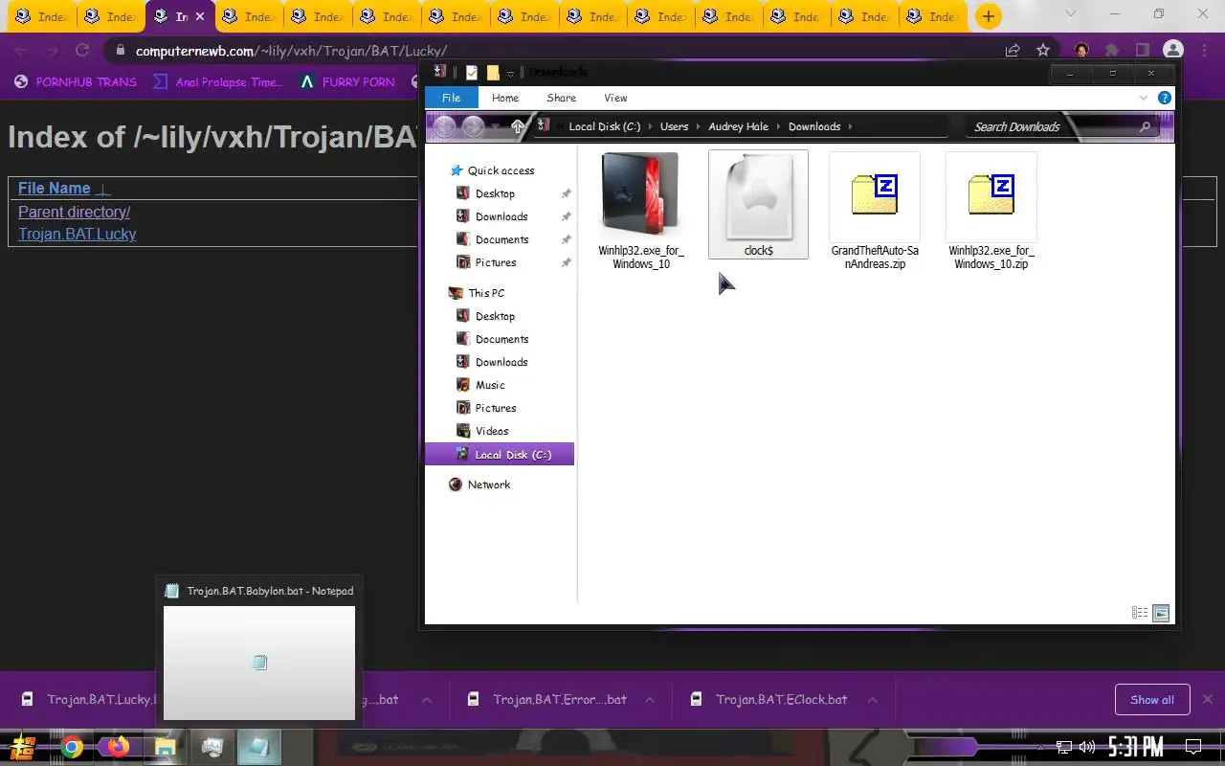The image size is (1225, 766).
Task: Open options chevron for Trojan.BAT.EClock.bat download
Action: (873, 700)
